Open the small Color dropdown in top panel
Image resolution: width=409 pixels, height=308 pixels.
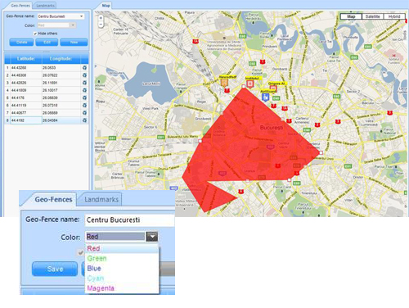(x=56, y=25)
